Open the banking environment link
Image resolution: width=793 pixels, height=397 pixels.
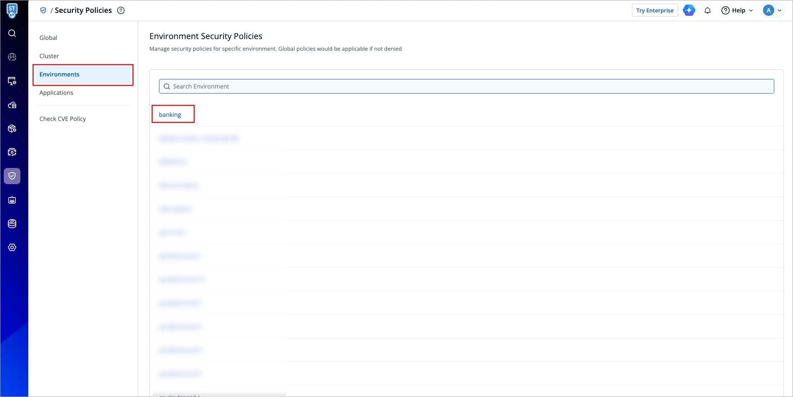click(170, 115)
